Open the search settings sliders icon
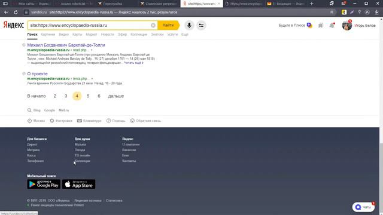The width and height of the screenshot is (383, 215). pyautogui.click(x=201, y=25)
